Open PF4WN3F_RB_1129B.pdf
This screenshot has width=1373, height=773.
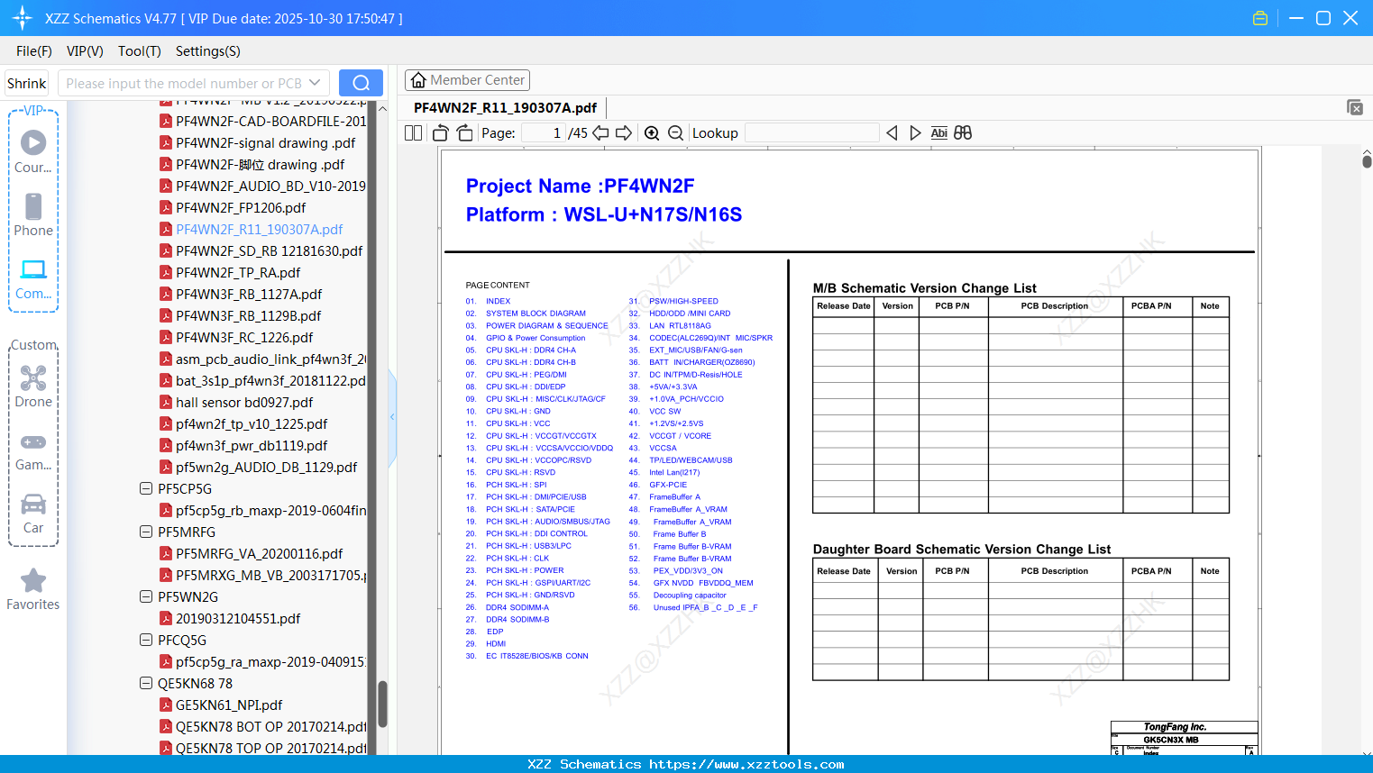(x=249, y=316)
